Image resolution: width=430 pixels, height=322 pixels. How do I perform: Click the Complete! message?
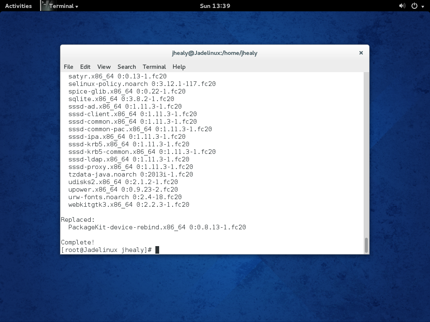78,242
